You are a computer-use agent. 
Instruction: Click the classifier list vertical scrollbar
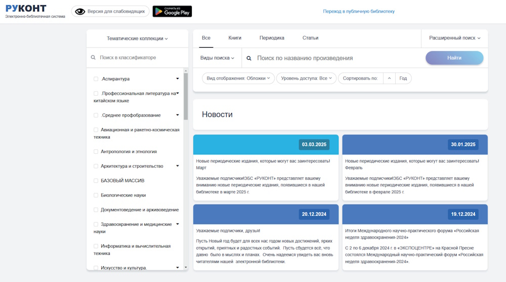186,96
